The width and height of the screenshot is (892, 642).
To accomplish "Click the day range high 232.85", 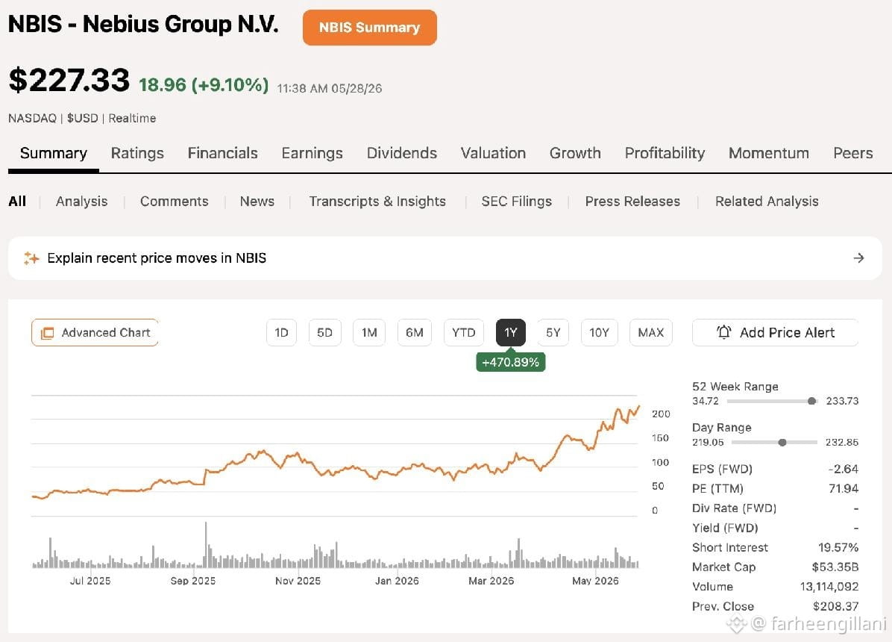I will tap(842, 443).
